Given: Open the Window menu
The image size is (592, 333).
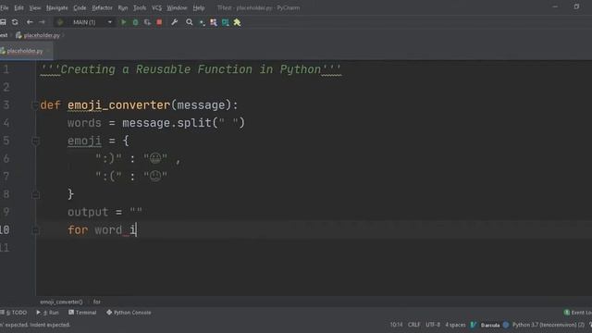Looking at the screenshot, I should [177, 7].
